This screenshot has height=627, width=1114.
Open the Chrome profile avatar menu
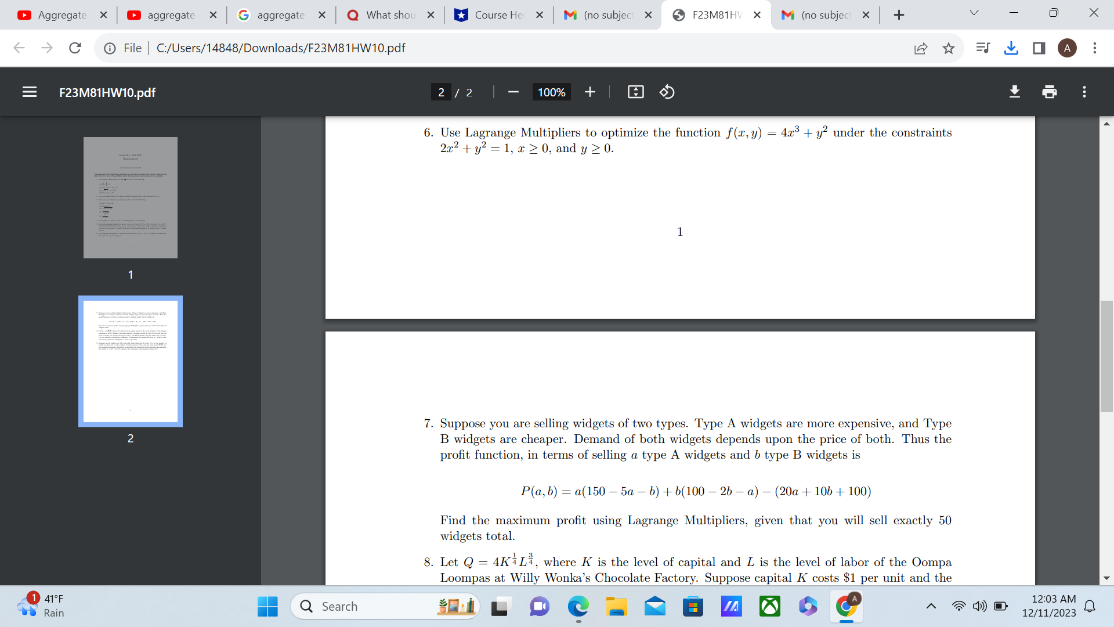[x=1068, y=48]
